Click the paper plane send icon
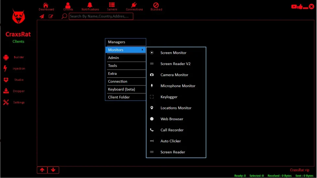The image size is (317, 178). click(42, 16)
